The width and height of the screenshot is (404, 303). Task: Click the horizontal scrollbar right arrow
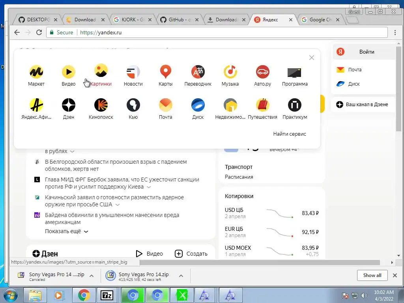click(392, 262)
